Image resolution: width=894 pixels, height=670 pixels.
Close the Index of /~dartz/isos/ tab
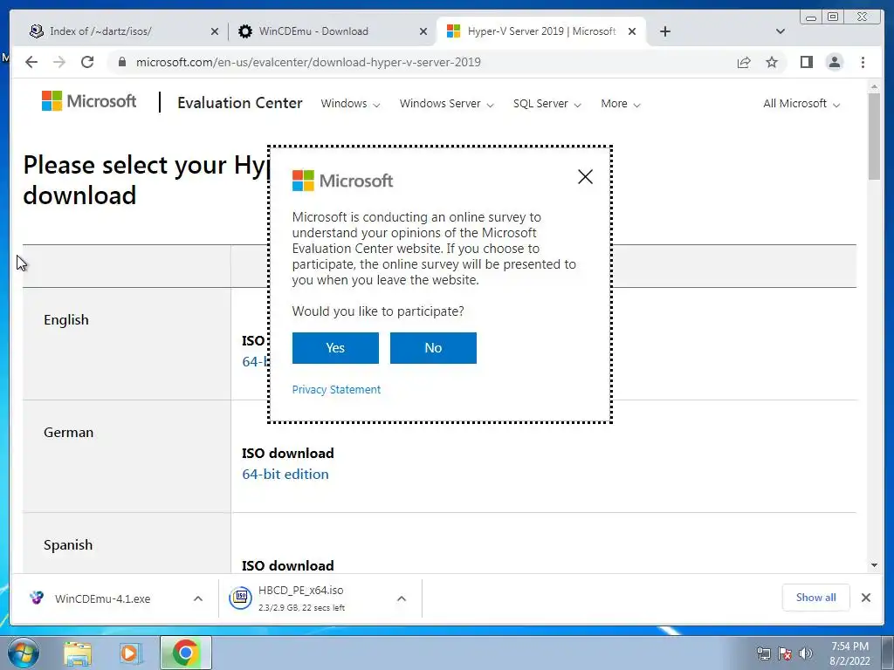(215, 31)
